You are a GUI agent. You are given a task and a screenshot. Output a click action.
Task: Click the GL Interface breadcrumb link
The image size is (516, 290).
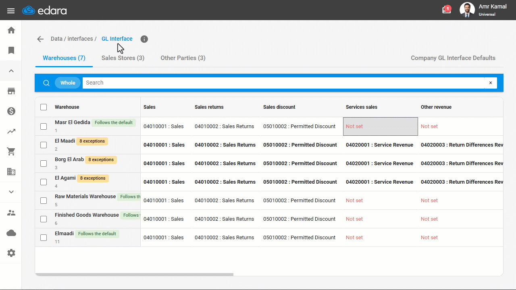[117, 39]
